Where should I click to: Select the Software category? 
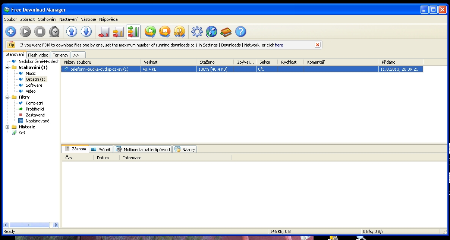(34, 85)
